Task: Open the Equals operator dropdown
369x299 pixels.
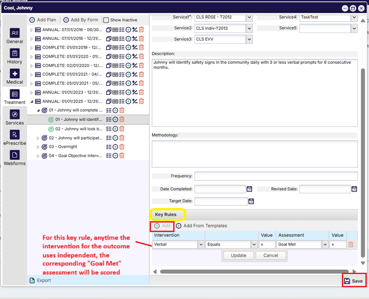Action: point(254,244)
